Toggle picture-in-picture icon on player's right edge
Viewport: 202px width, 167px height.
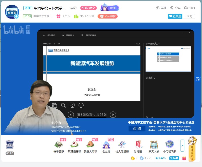pos(198,79)
